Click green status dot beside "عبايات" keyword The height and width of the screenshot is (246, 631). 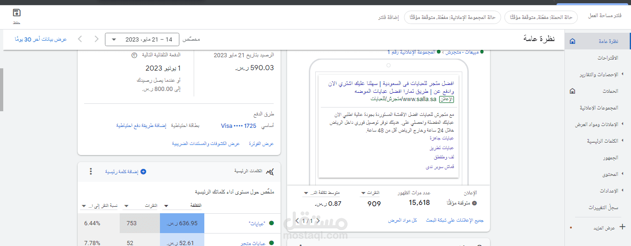[x=271, y=223]
